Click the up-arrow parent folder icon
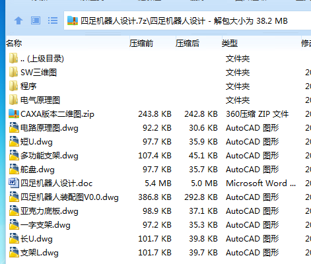Image resolution: width=311 pixels, height=264 pixels. tap(18, 21)
